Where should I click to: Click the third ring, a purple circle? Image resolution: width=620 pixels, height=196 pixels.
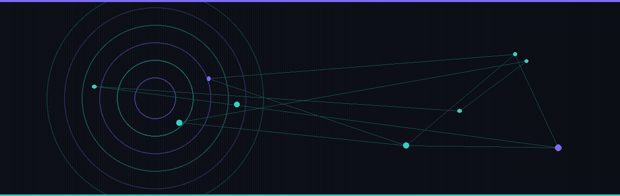[x=156, y=43]
